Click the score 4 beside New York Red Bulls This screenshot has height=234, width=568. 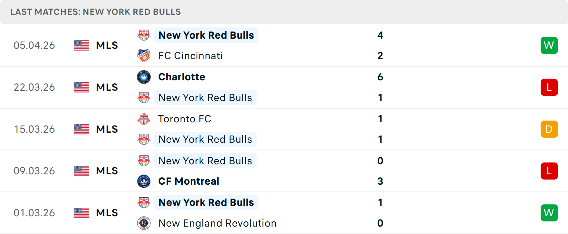click(380, 35)
